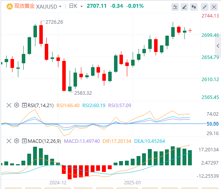This screenshot has width=221, height=189.
Task: Open the indicator line chart tool icon
Action: click(175, 7)
